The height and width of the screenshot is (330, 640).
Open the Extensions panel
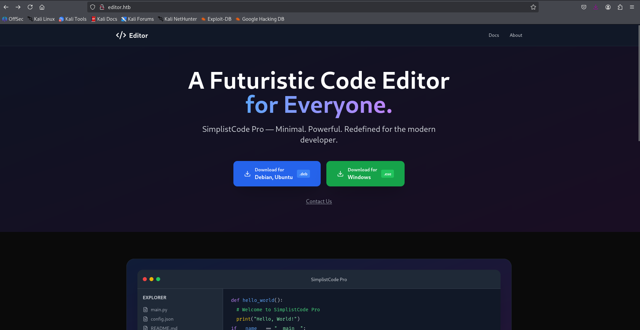coord(620,7)
